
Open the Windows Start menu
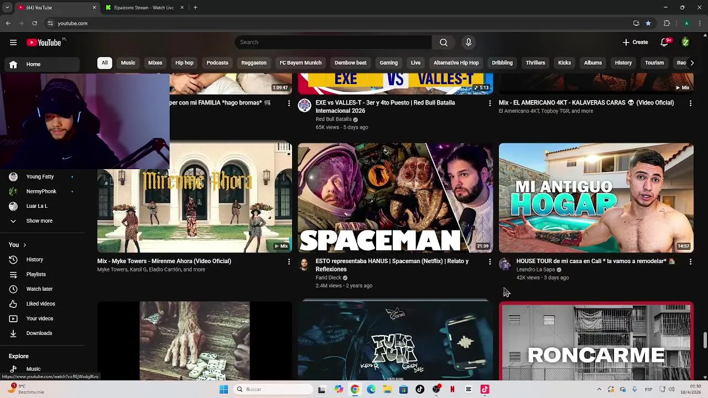[x=223, y=389]
